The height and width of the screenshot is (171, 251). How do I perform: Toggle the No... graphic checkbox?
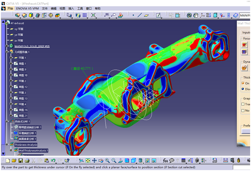243,111
